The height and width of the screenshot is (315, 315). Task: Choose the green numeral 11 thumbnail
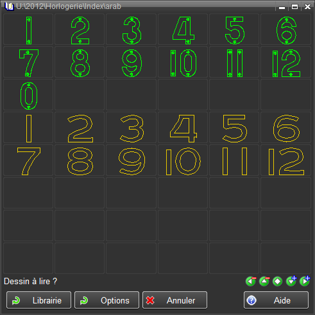tap(234, 62)
